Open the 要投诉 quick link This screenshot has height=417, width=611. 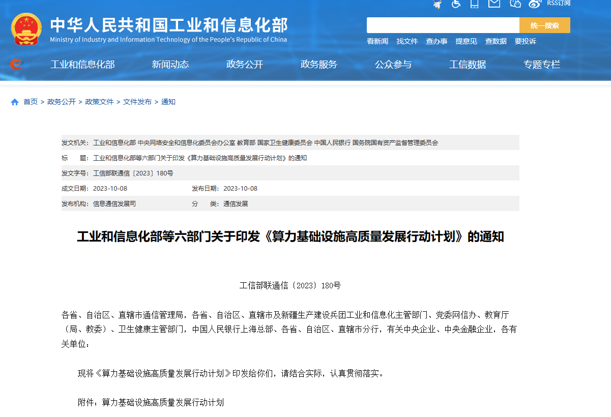(x=525, y=41)
